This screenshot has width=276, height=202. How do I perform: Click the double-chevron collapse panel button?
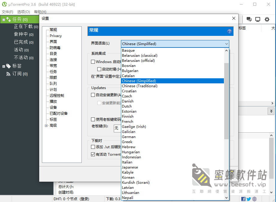click(x=271, y=111)
